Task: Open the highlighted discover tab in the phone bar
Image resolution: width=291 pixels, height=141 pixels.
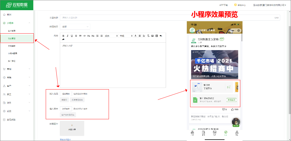Action: pos(226,133)
